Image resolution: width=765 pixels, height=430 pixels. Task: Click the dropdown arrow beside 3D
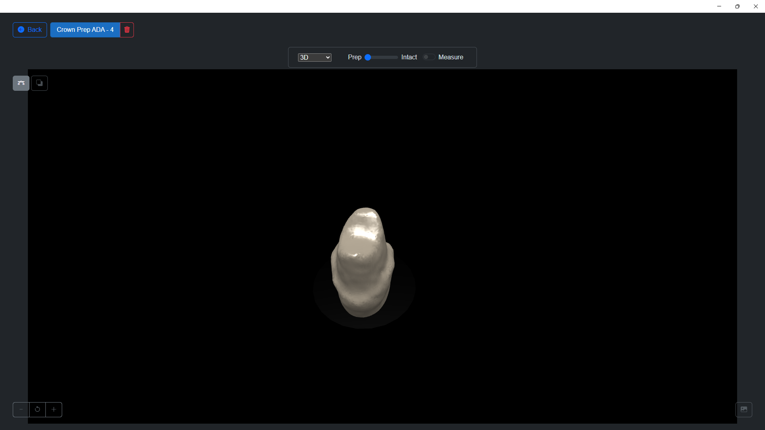pos(328,58)
